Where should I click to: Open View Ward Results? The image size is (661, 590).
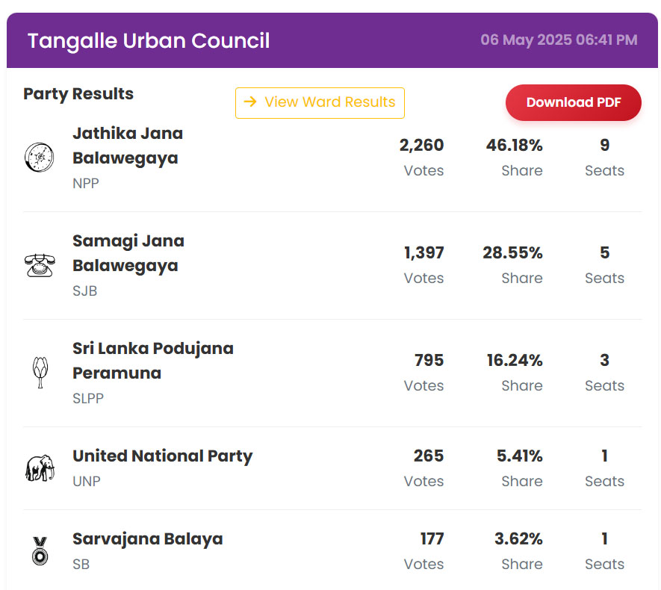click(x=320, y=103)
